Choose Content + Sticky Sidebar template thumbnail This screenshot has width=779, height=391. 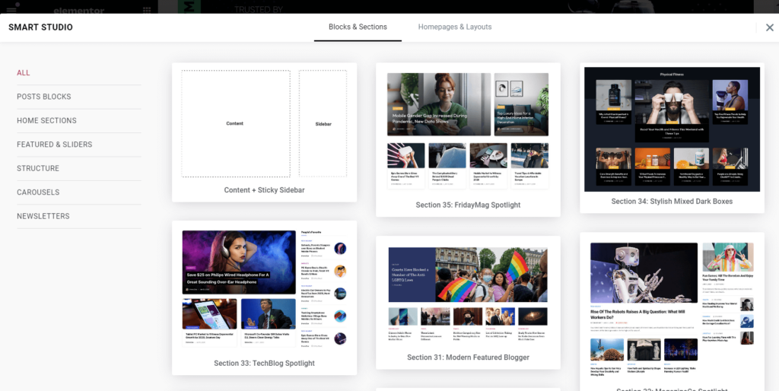264,123
